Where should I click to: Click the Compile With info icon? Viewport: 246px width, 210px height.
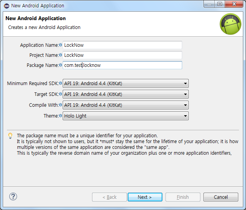(60, 105)
